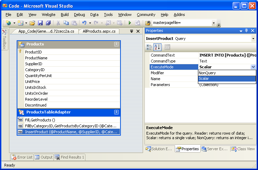Image resolution: width=258 pixels, height=170 pixels.
Task: Click the Cut scissors icon
Action: [58, 23]
